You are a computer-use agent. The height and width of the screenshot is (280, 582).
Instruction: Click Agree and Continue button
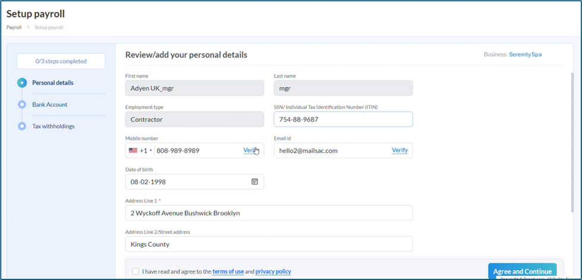point(522,271)
